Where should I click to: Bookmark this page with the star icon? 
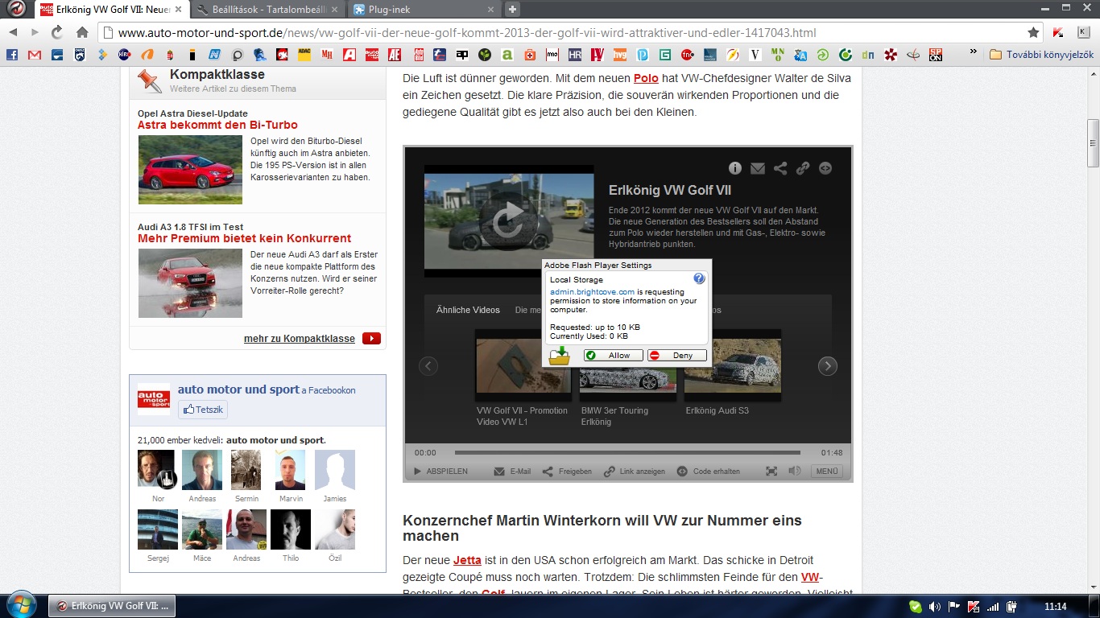point(1033,33)
